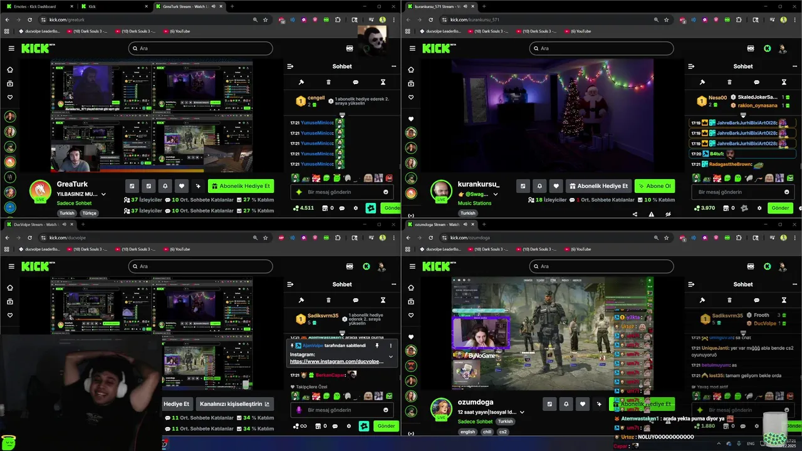Expand ozumdoga stream title chevron

click(522, 412)
